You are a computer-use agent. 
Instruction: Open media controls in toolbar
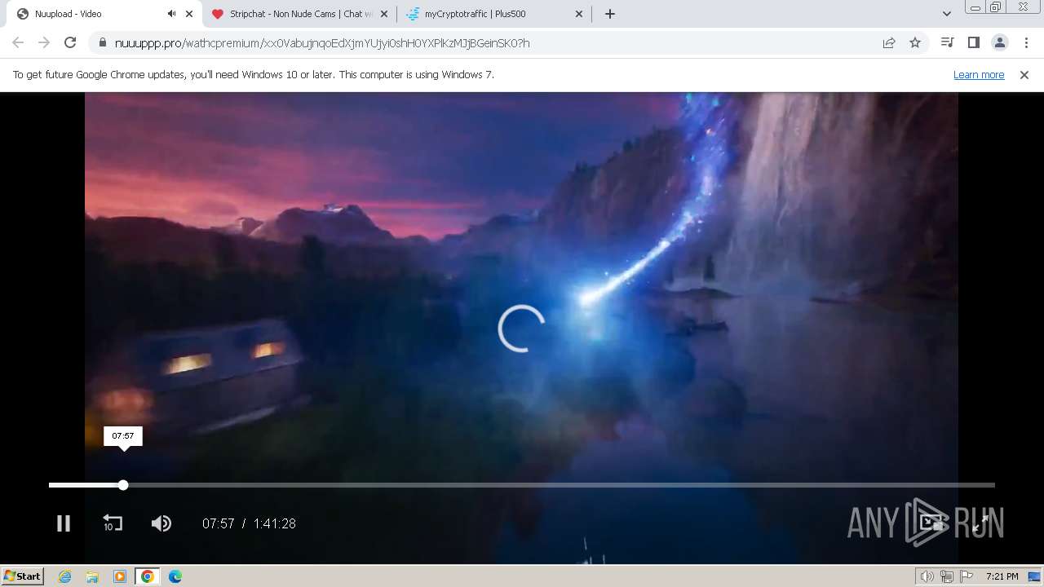947,42
